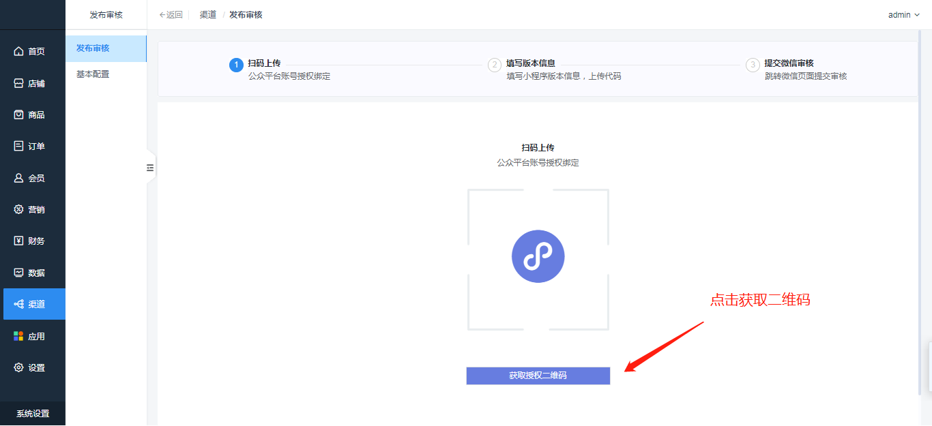
Task: Click the marketing icon beside 营销
Action: pyautogui.click(x=19, y=209)
